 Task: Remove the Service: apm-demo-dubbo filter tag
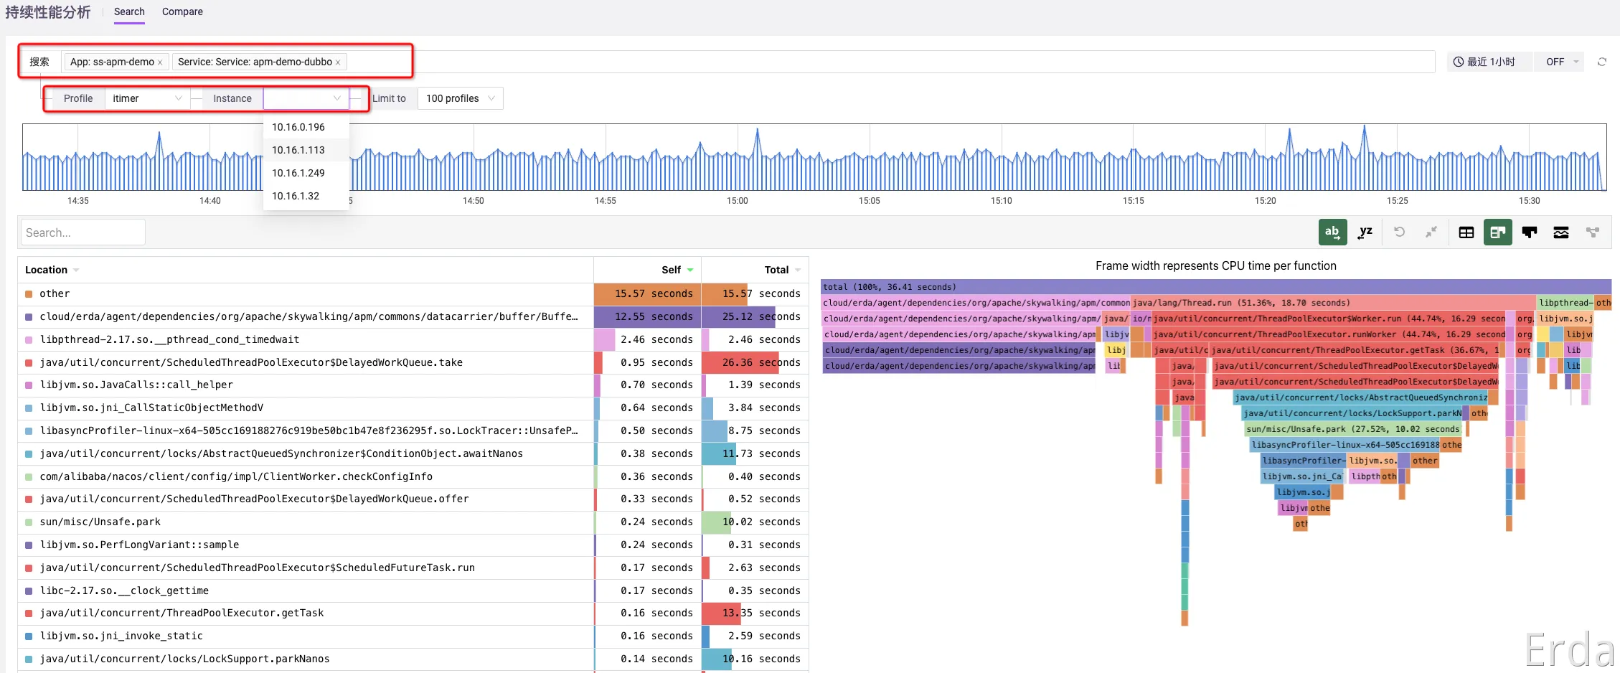(338, 62)
